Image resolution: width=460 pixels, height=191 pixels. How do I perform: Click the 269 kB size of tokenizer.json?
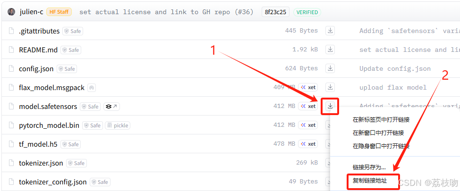pos(307,163)
